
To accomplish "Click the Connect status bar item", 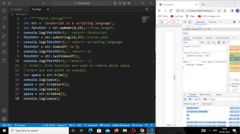I will pos(20,125).
